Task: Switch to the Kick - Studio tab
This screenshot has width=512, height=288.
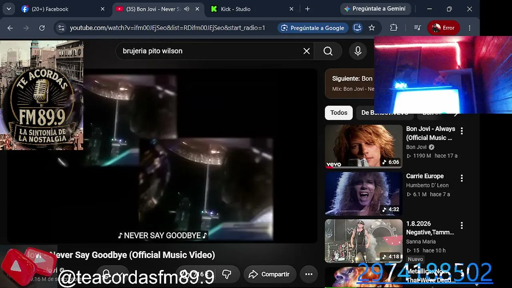Action: 253,9
